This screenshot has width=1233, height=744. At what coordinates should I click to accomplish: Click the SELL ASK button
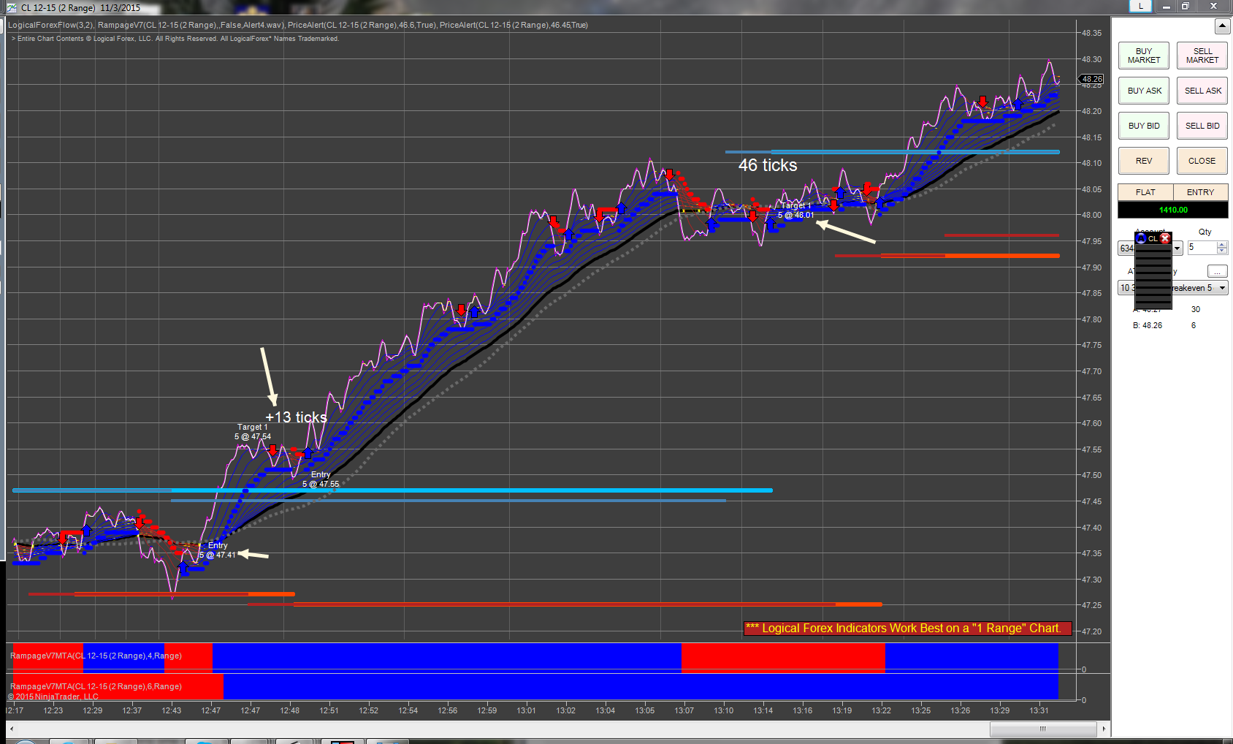pyautogui.click(x=1202, y=91)
